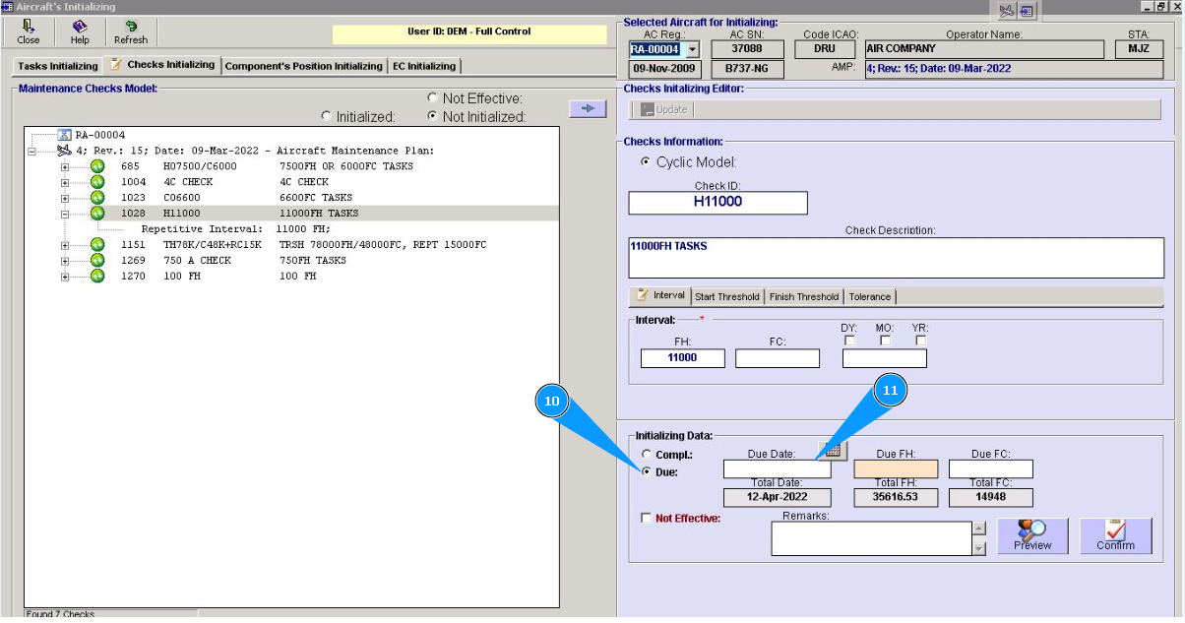
Task: Click the Due FH input field
Action: coord(895,468)
